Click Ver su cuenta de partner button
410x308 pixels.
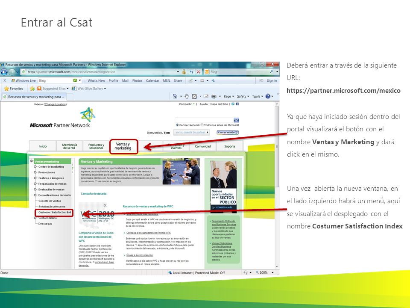192,133
